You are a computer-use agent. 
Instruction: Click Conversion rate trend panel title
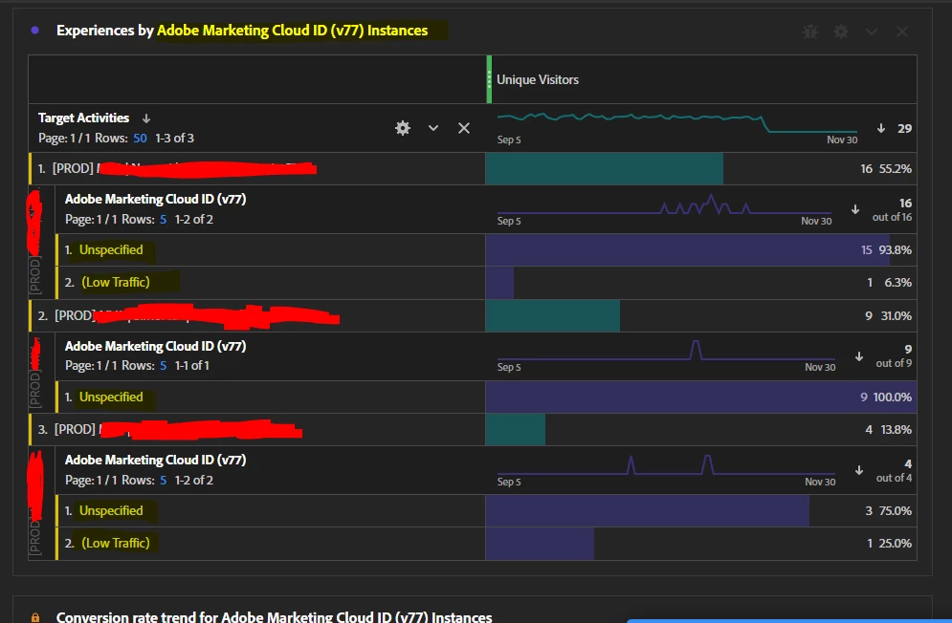pos(274,617)
